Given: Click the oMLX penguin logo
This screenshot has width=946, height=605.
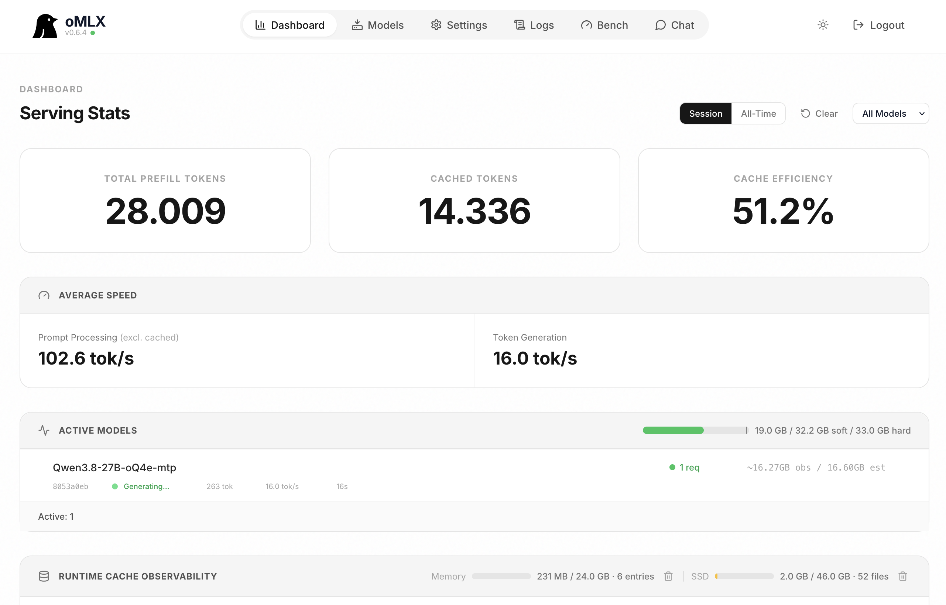Looking at the screenshot, I should (x=45, y=26).
